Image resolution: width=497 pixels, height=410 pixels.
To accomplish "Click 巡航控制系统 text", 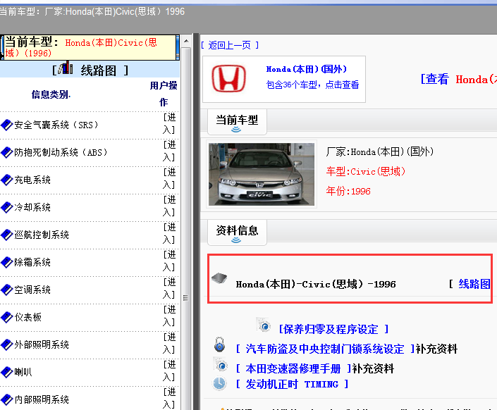I will click(x=42, y=235).
